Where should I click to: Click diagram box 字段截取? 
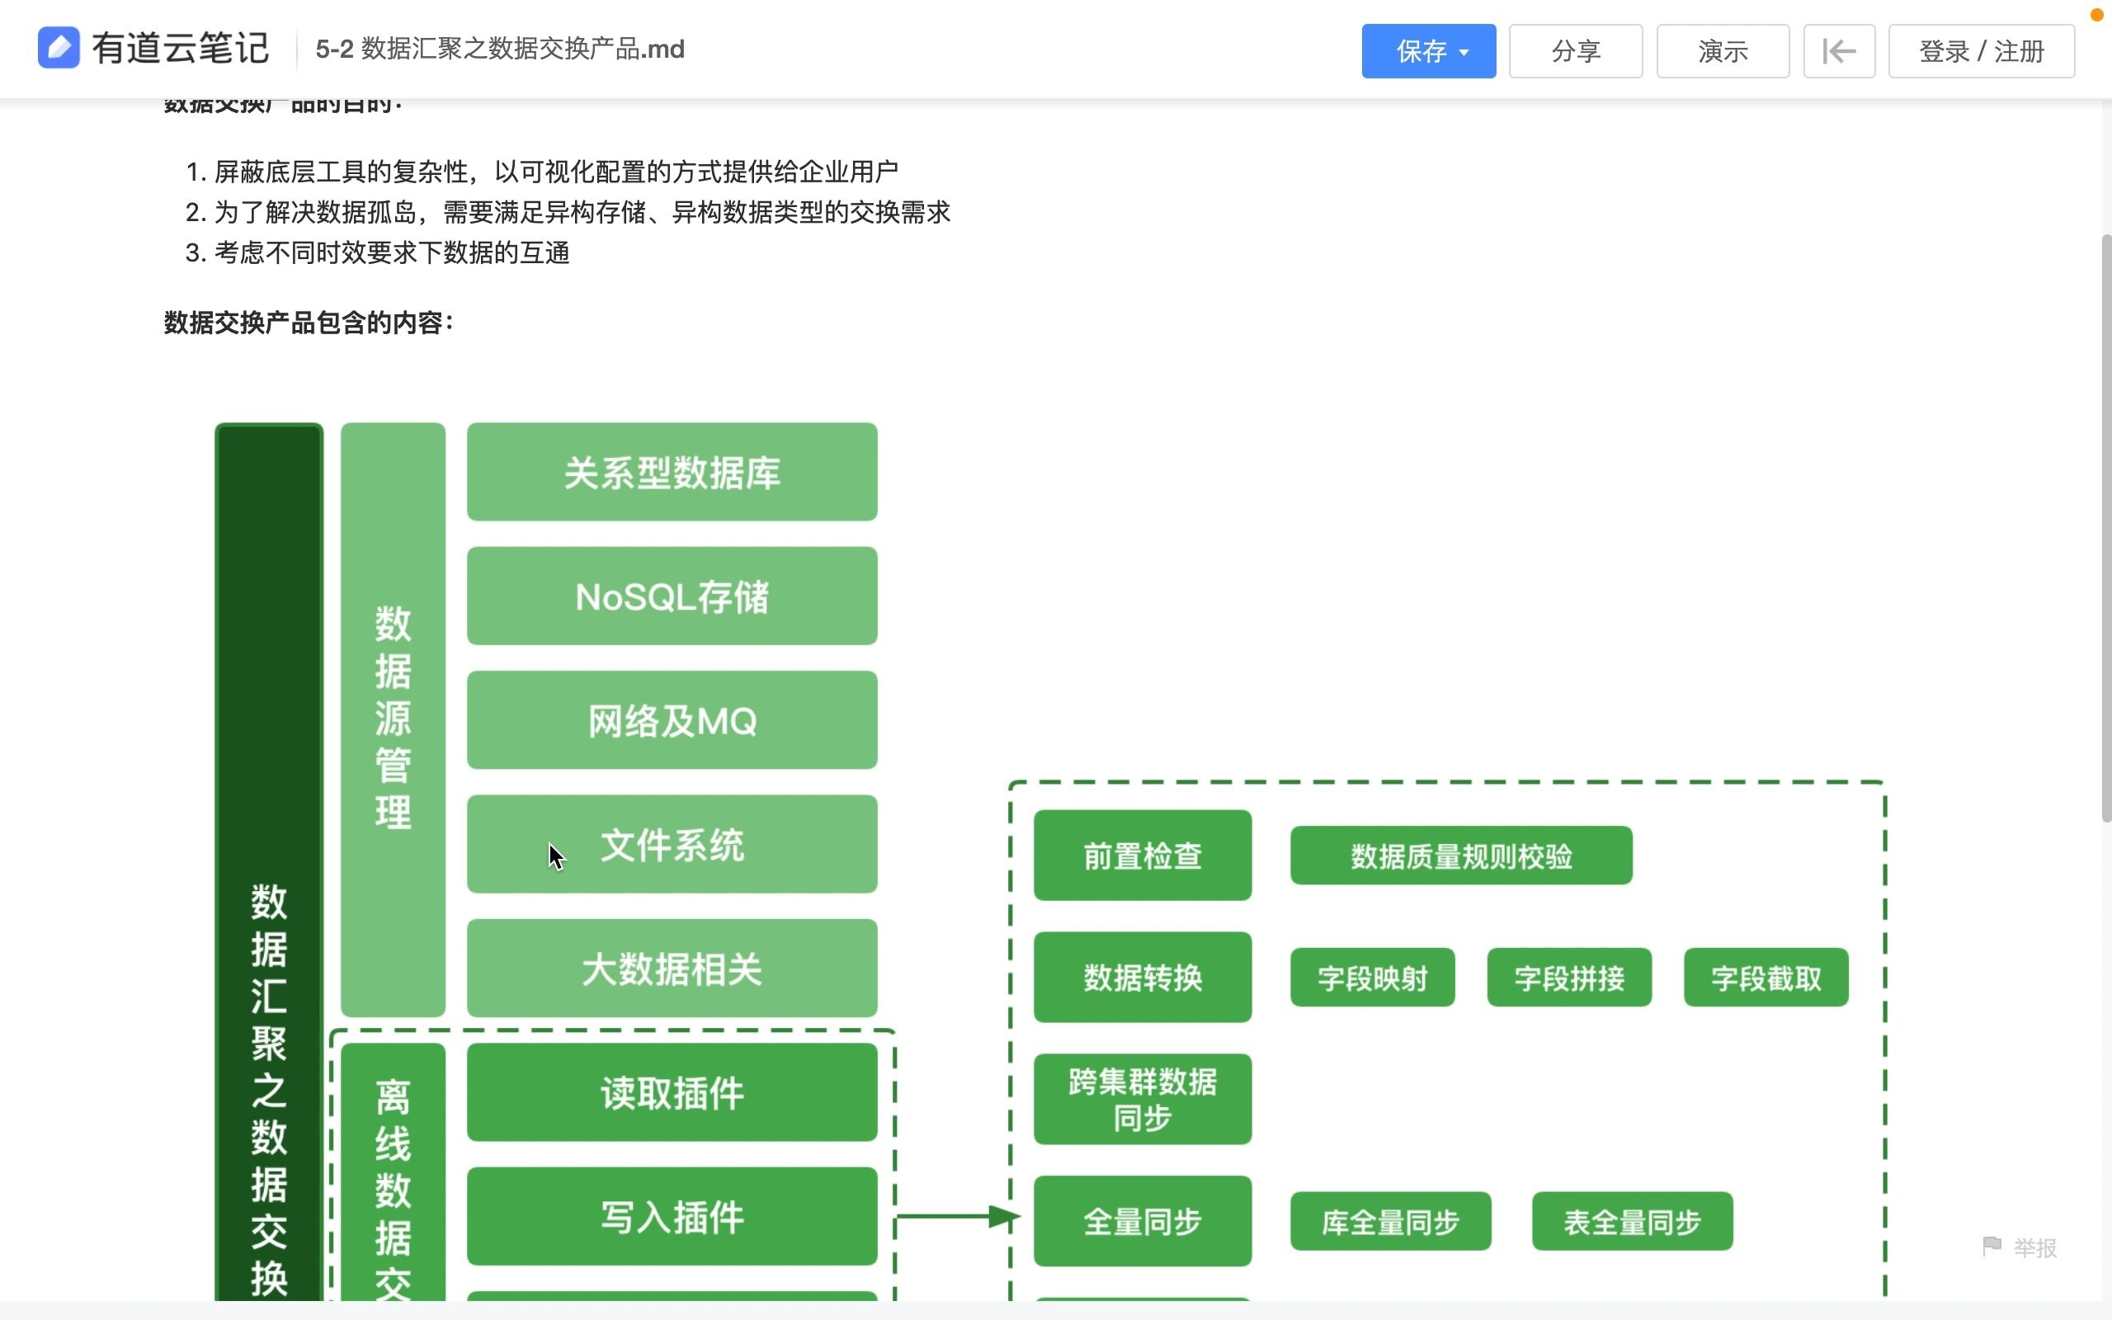1766,978
